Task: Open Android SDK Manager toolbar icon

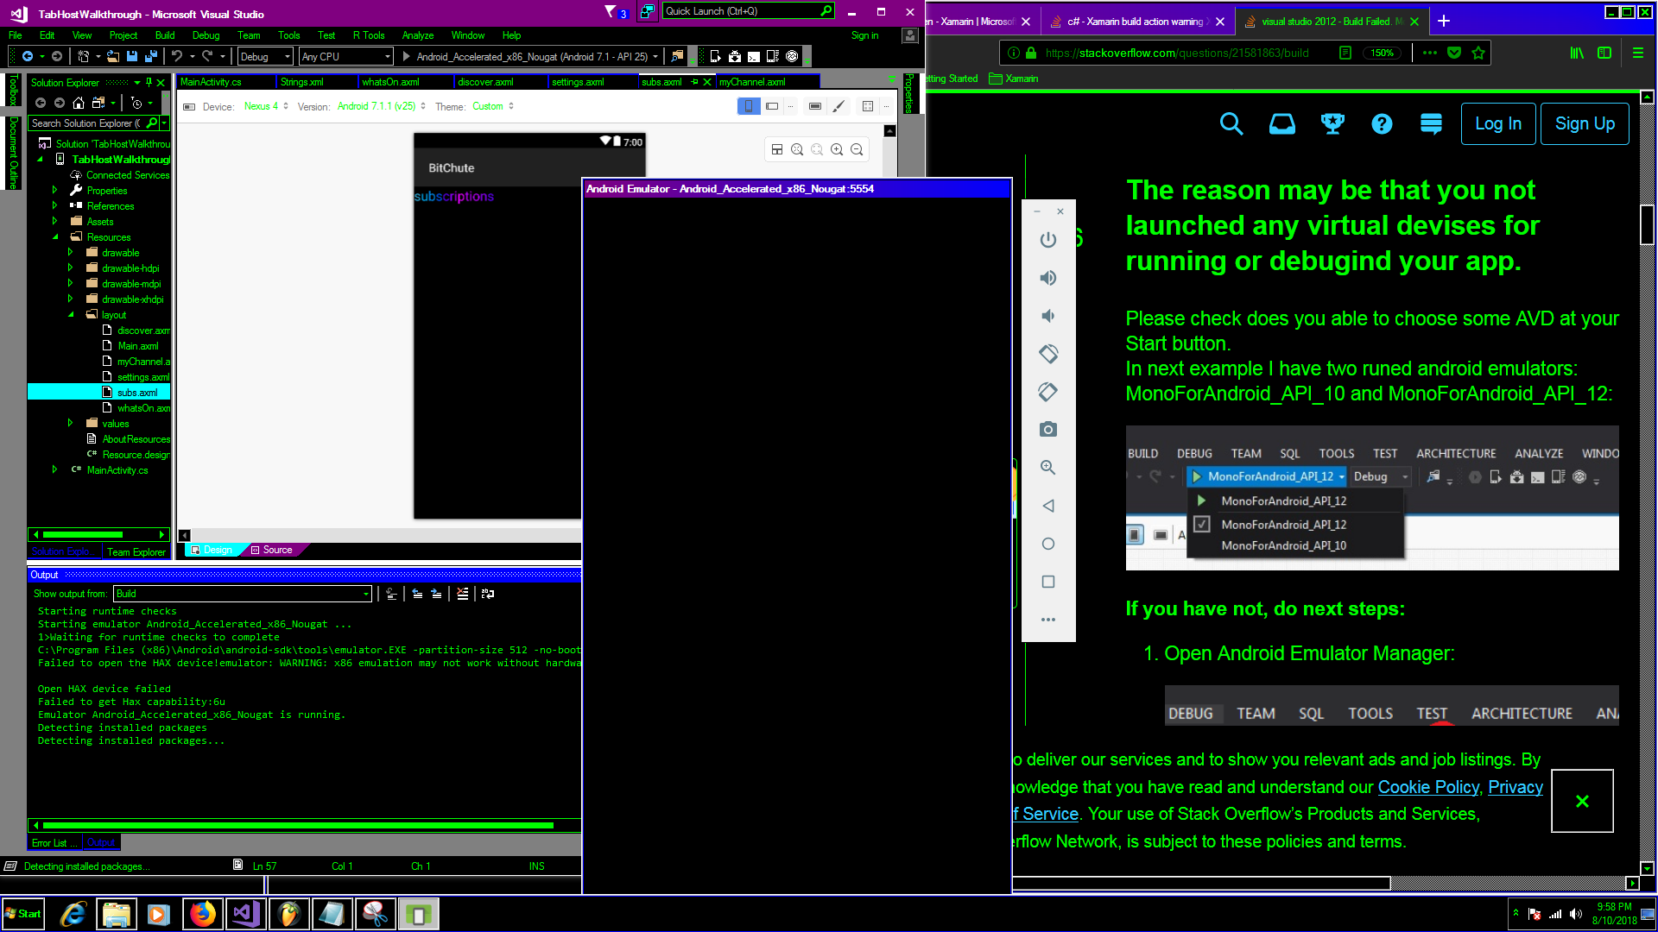Action: pyautogui.click(x=735, y=56)
